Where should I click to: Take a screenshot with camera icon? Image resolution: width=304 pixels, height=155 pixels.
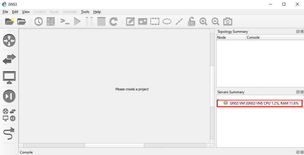[x=227, y=22]
